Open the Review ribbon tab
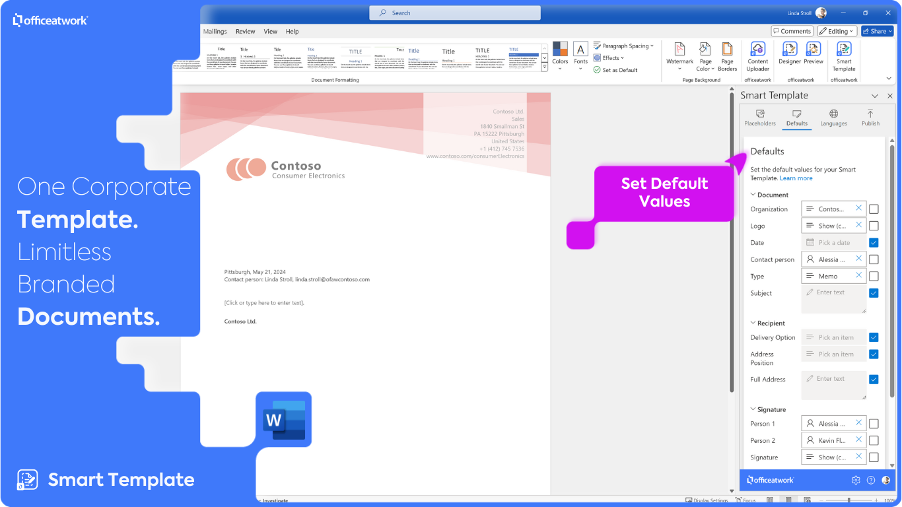 tap(245, 31)
